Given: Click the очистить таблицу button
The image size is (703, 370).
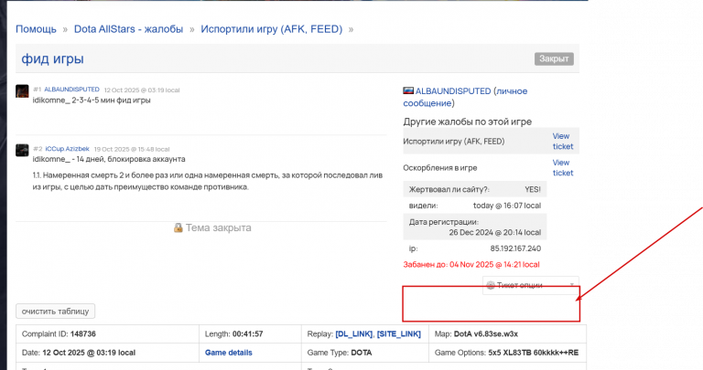Looking at the screenshot, I should (55, 311).
